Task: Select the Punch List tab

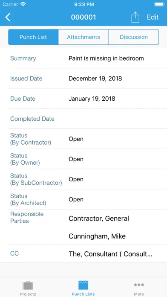Action: point(33,37)
